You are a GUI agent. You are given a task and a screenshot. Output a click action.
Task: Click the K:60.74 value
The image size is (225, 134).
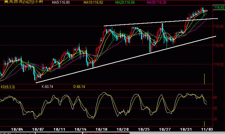pyautogui.click(x=47, y=87)
